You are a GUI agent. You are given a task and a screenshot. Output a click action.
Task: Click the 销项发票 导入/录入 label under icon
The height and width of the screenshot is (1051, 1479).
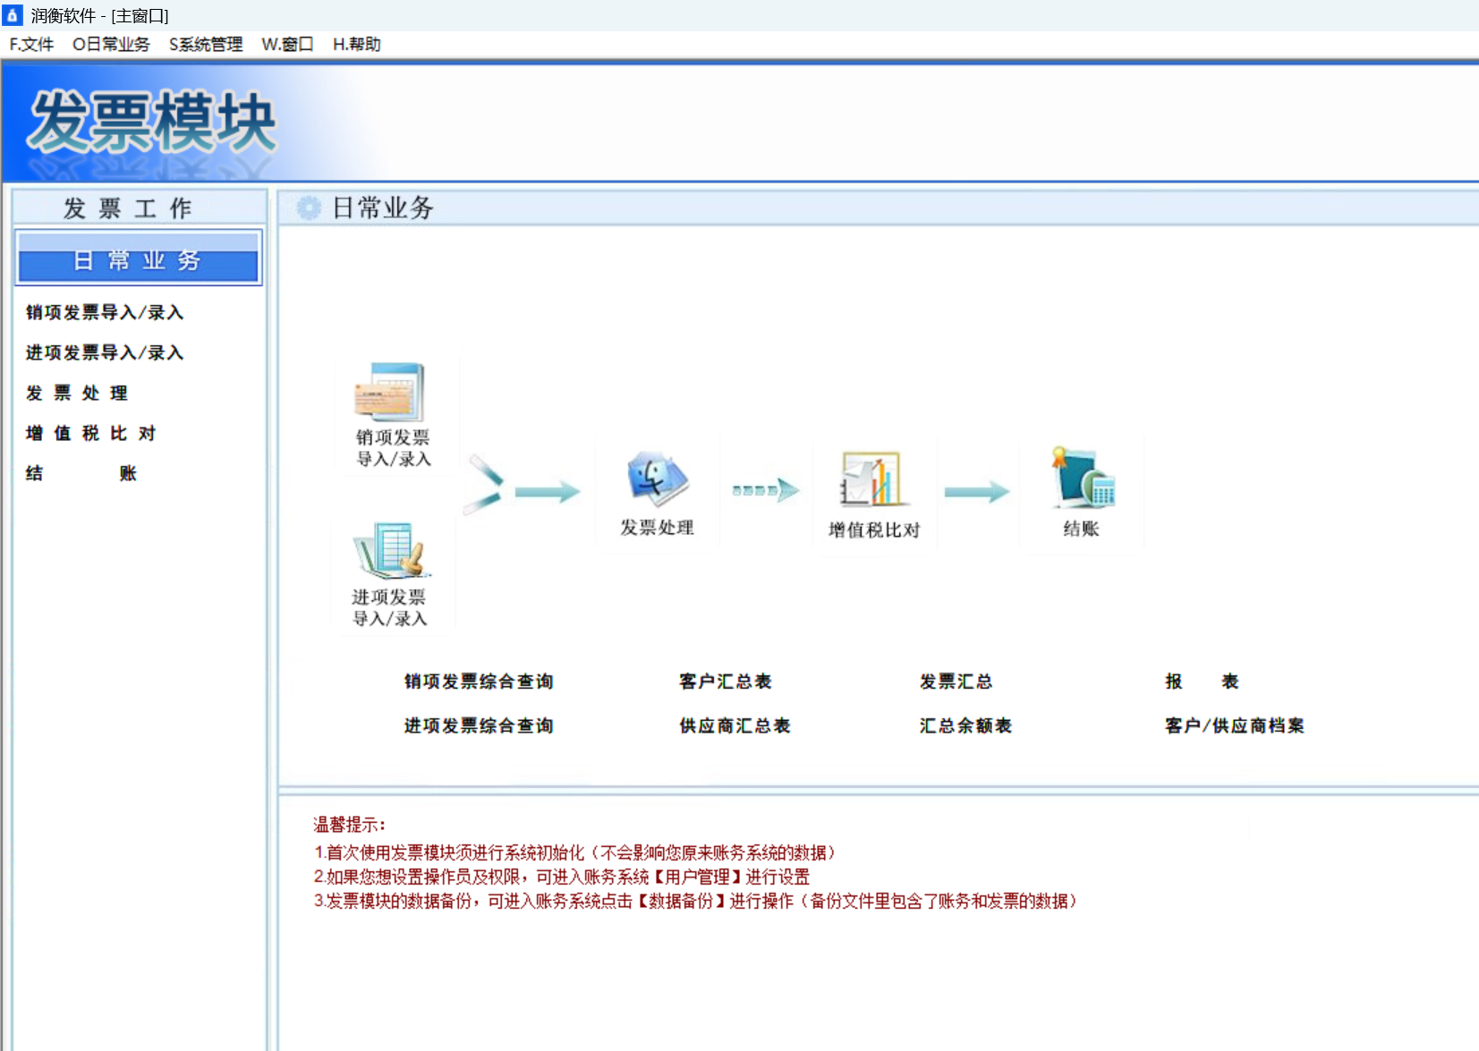point(394,448)
